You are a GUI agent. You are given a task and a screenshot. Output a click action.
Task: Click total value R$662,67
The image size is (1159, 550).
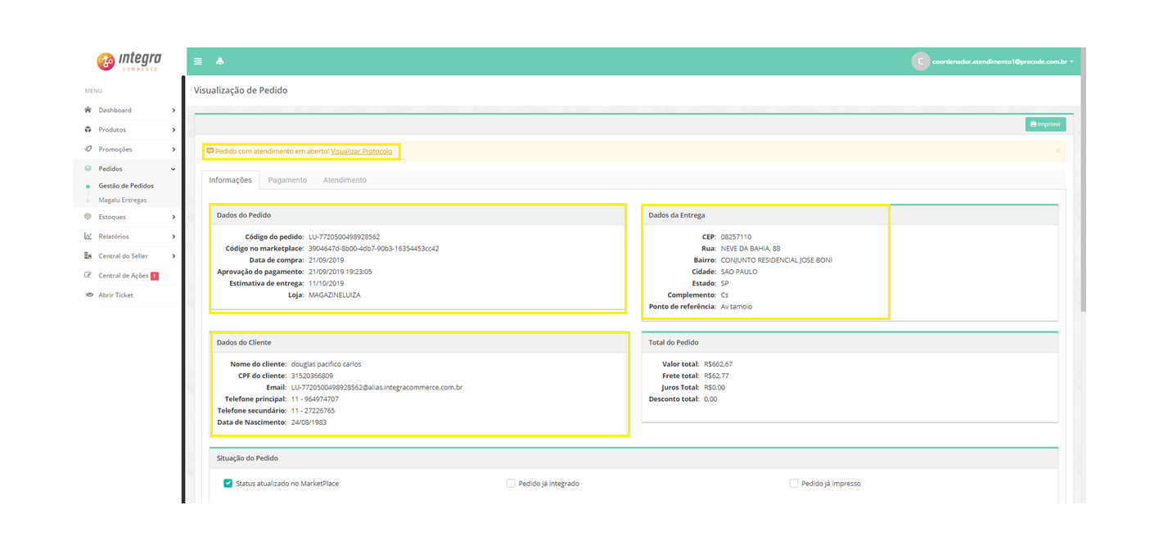coord(718,364)
